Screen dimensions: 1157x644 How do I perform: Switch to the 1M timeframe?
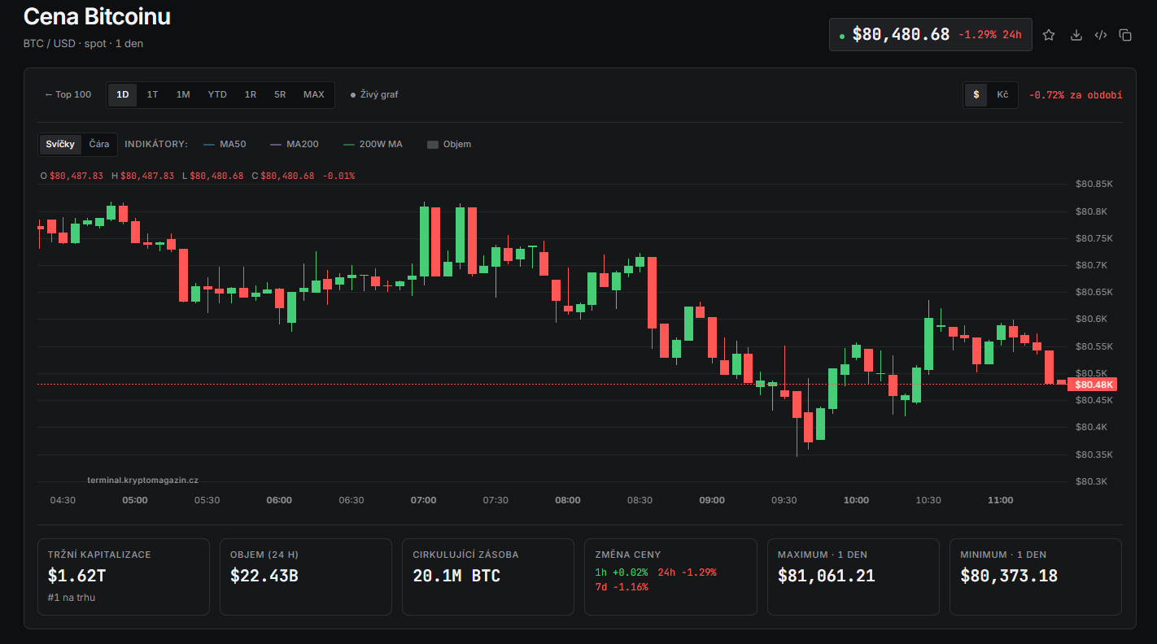(183, 94)
